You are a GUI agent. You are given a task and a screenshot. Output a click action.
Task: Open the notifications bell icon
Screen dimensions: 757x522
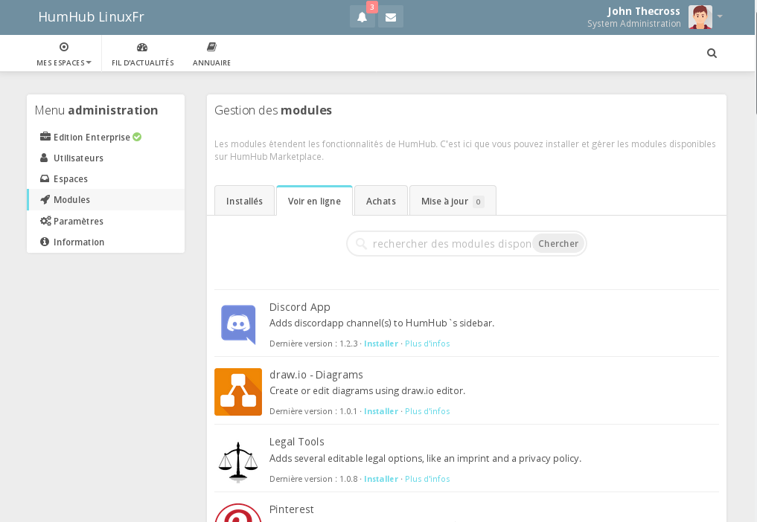pyautogui.click(x=362, y=17)
